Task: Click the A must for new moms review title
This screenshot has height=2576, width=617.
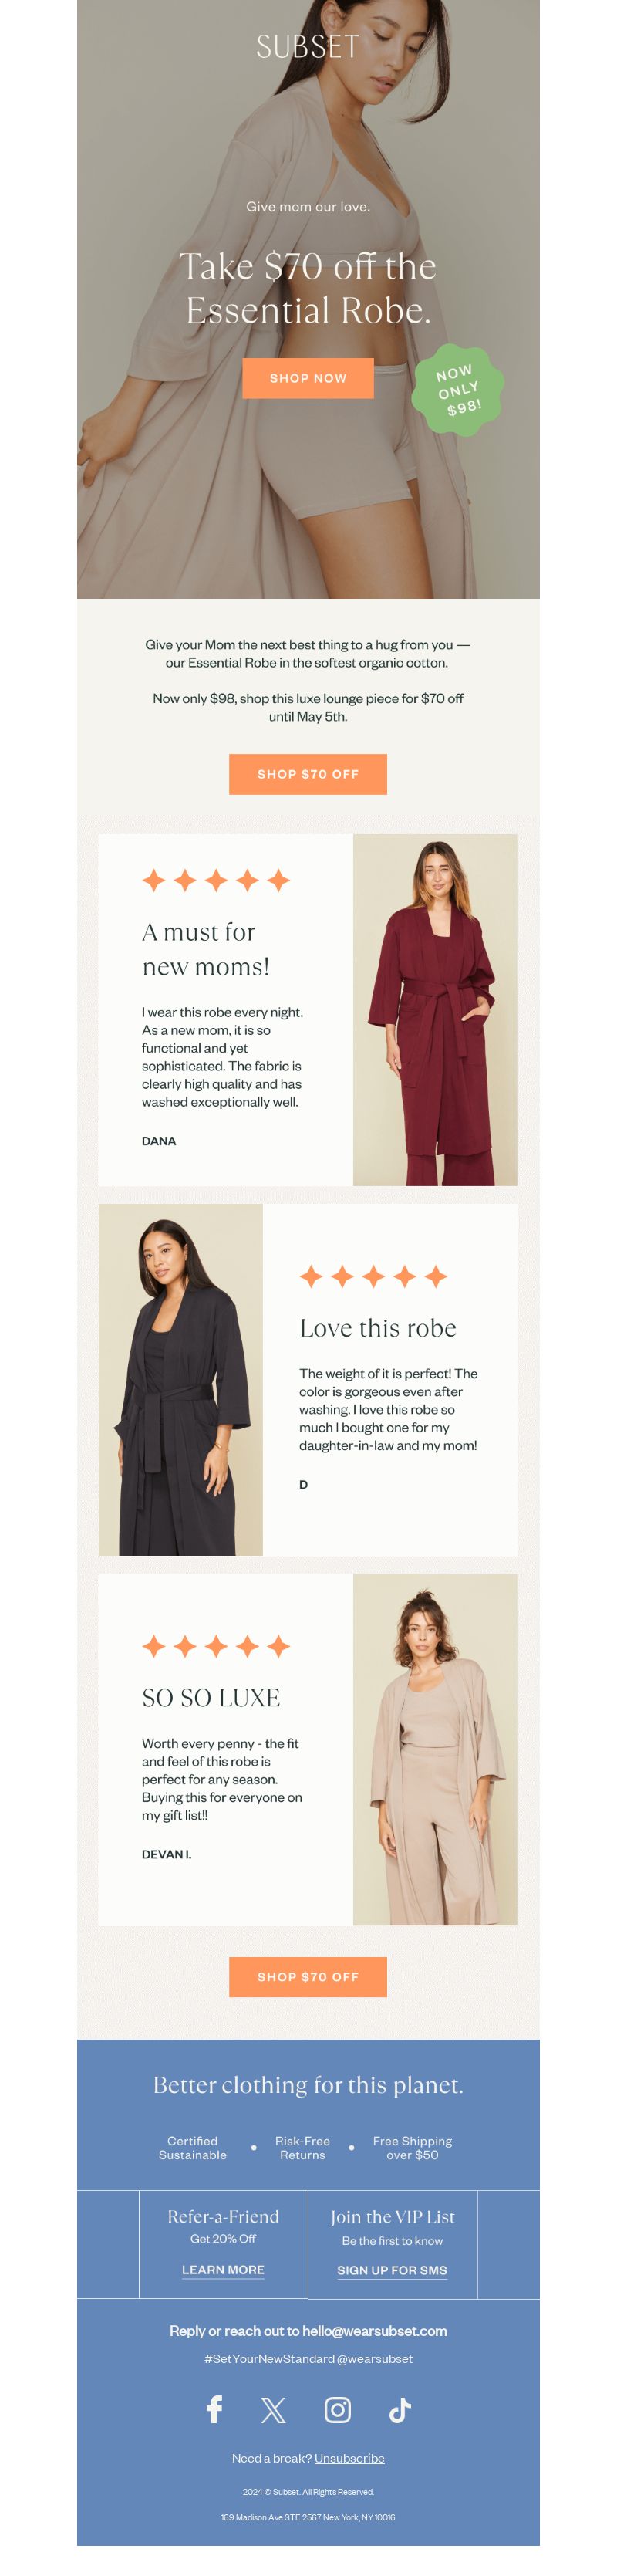Action: 206,949
